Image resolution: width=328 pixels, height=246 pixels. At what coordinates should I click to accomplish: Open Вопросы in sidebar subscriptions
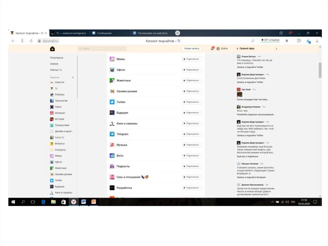57,144
